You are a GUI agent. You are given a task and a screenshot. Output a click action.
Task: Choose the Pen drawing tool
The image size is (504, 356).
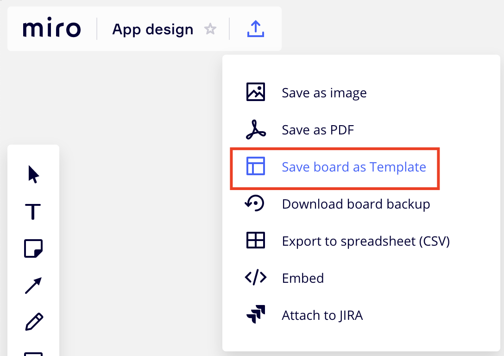pyautogui.click(x=33, y=322)
